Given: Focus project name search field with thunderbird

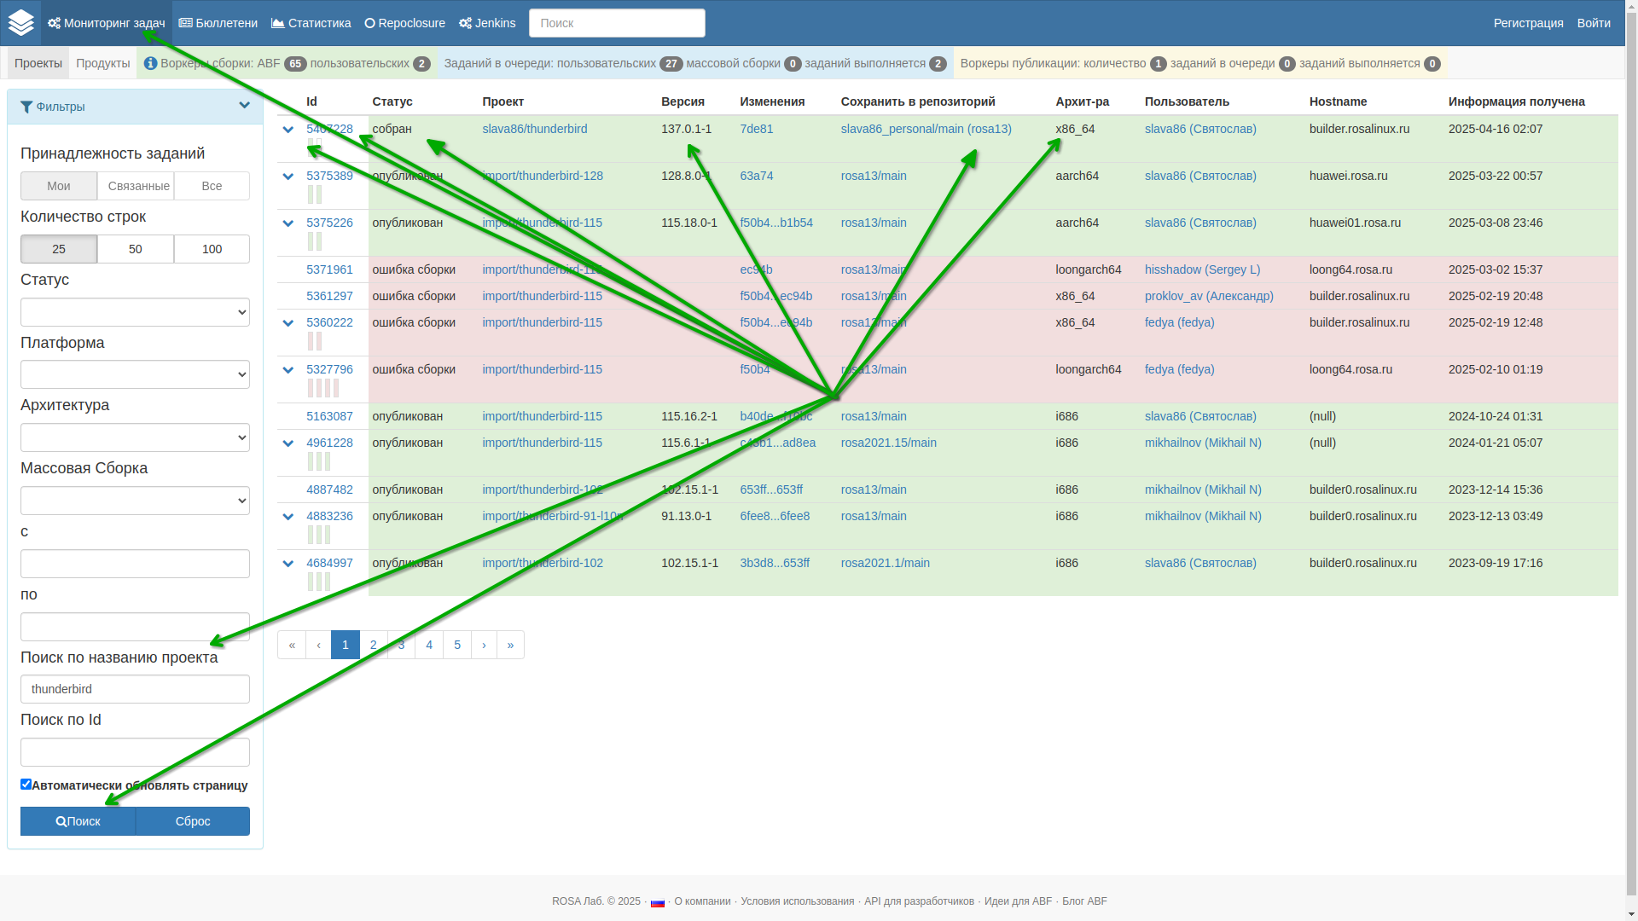Looking at the screenshot, I should click(135, 689).
